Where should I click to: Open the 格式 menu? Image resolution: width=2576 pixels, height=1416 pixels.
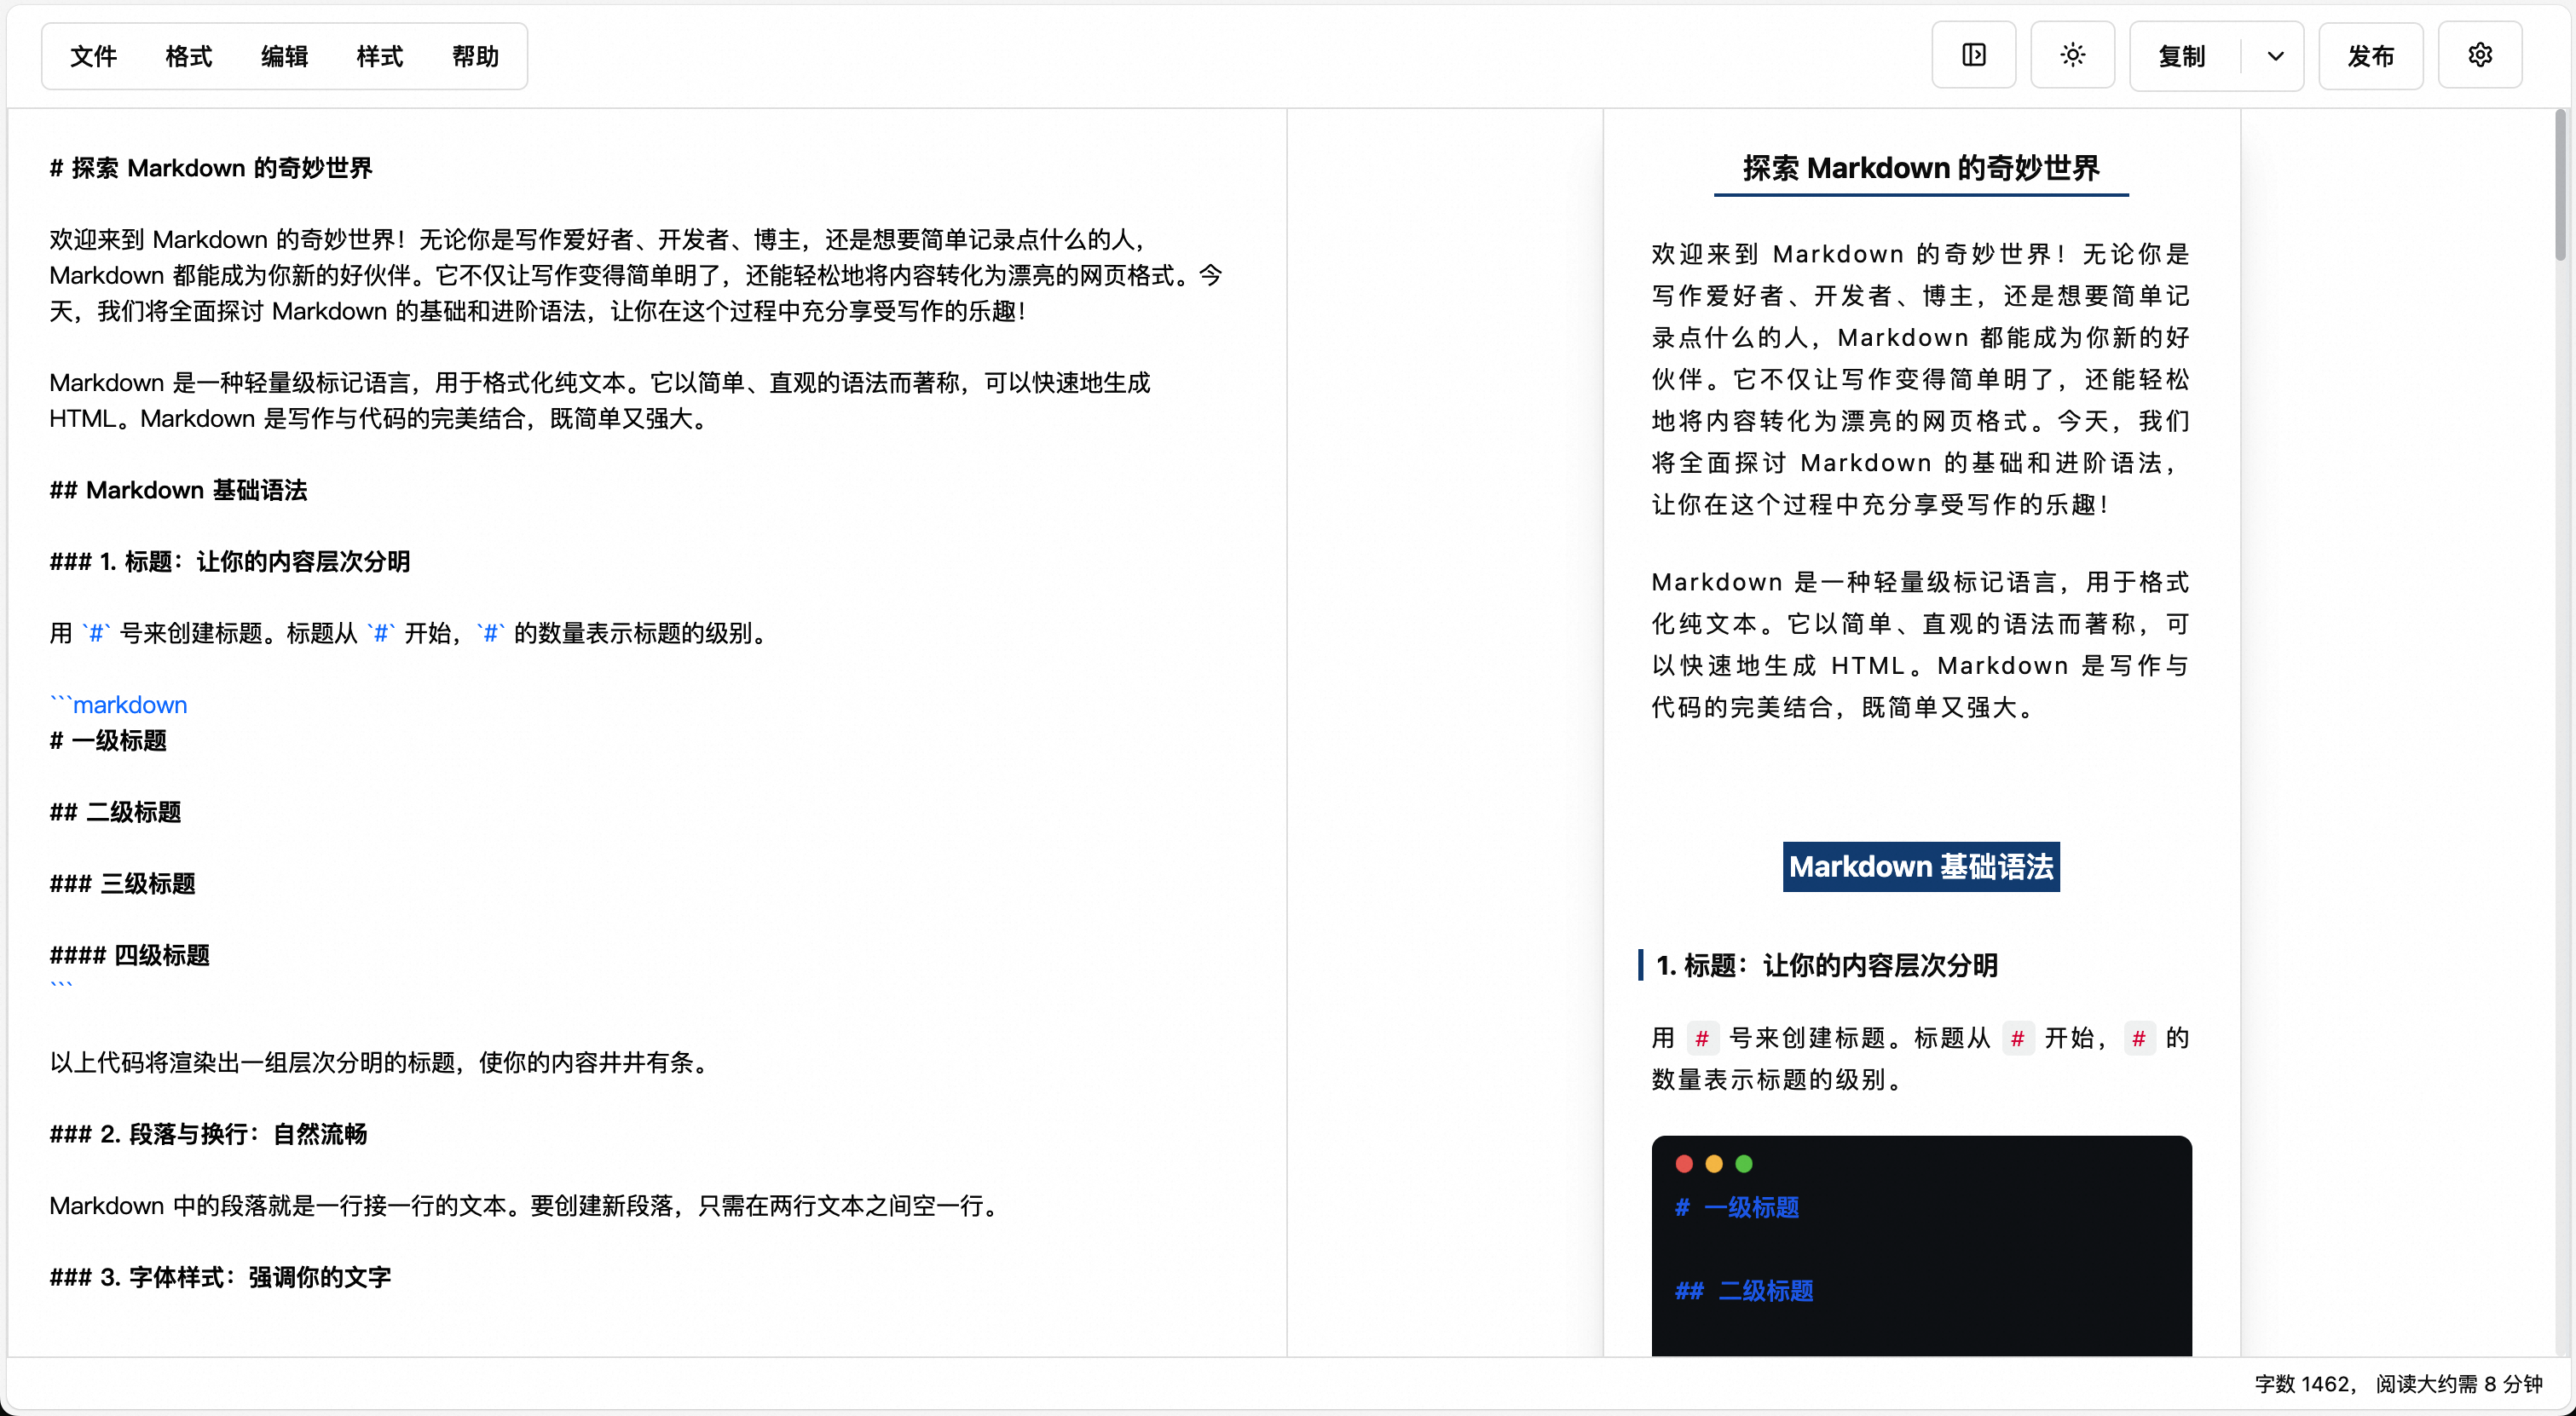pos(189,56)
